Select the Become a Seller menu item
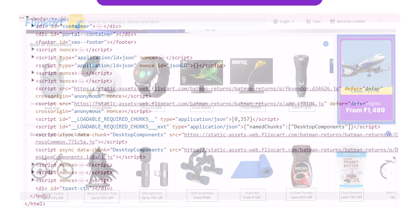Viewport: 419px width, 221px height. coord(351,21)
